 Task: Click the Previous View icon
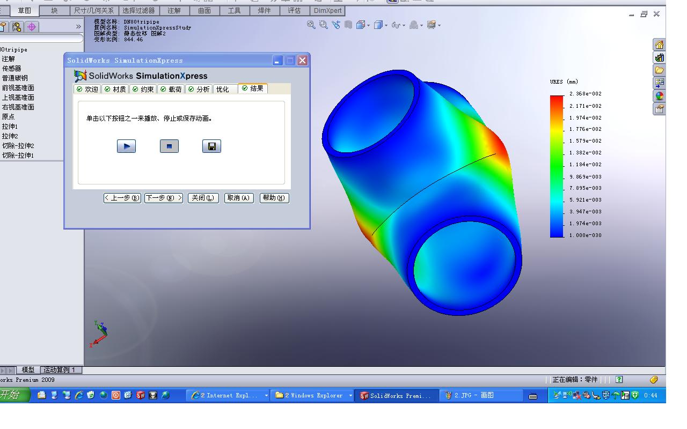click(x=336, y=25)
